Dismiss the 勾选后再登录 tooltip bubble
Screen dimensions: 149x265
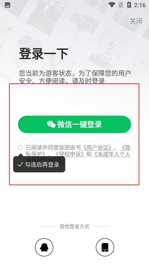click(39, 164)
